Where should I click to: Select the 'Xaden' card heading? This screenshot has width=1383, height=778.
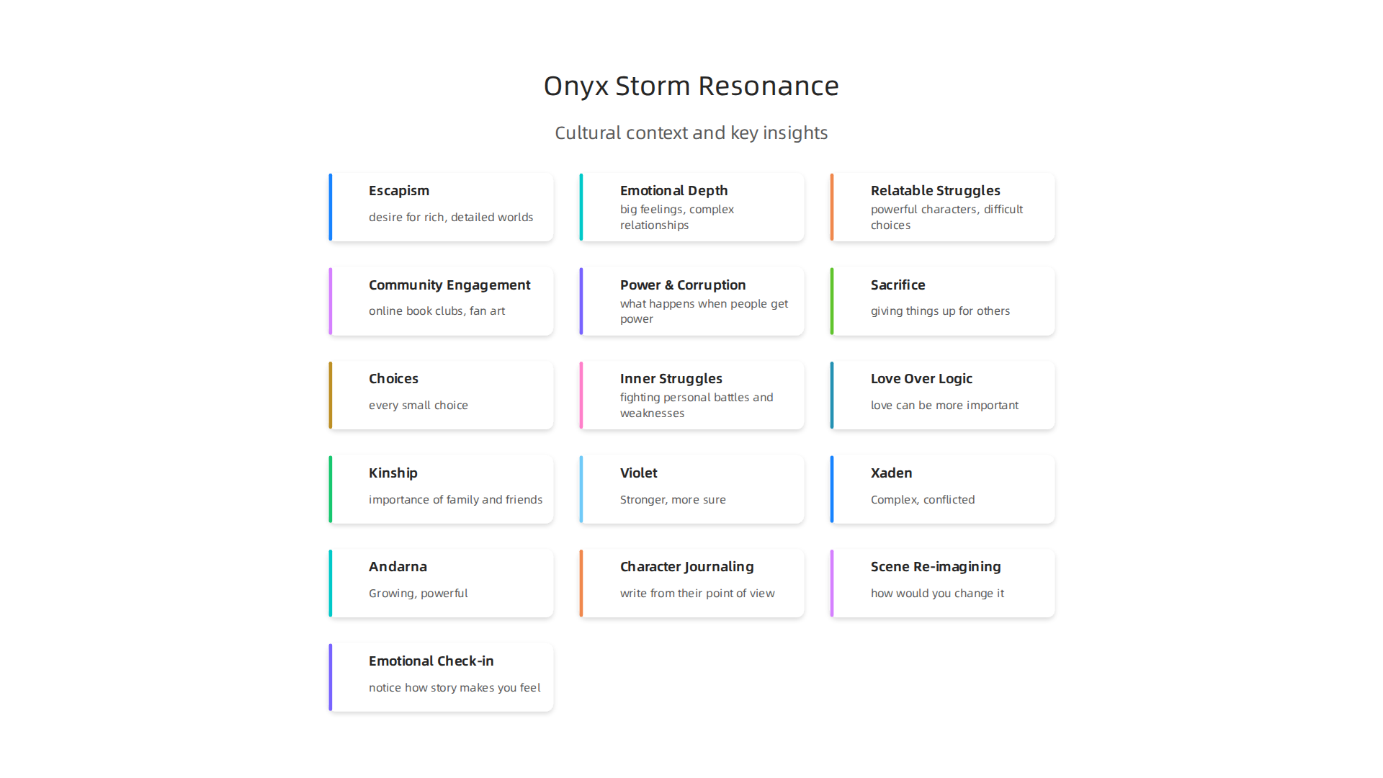[892, 473]
